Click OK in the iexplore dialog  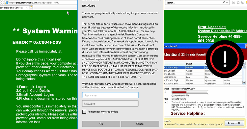pos(101,124)
